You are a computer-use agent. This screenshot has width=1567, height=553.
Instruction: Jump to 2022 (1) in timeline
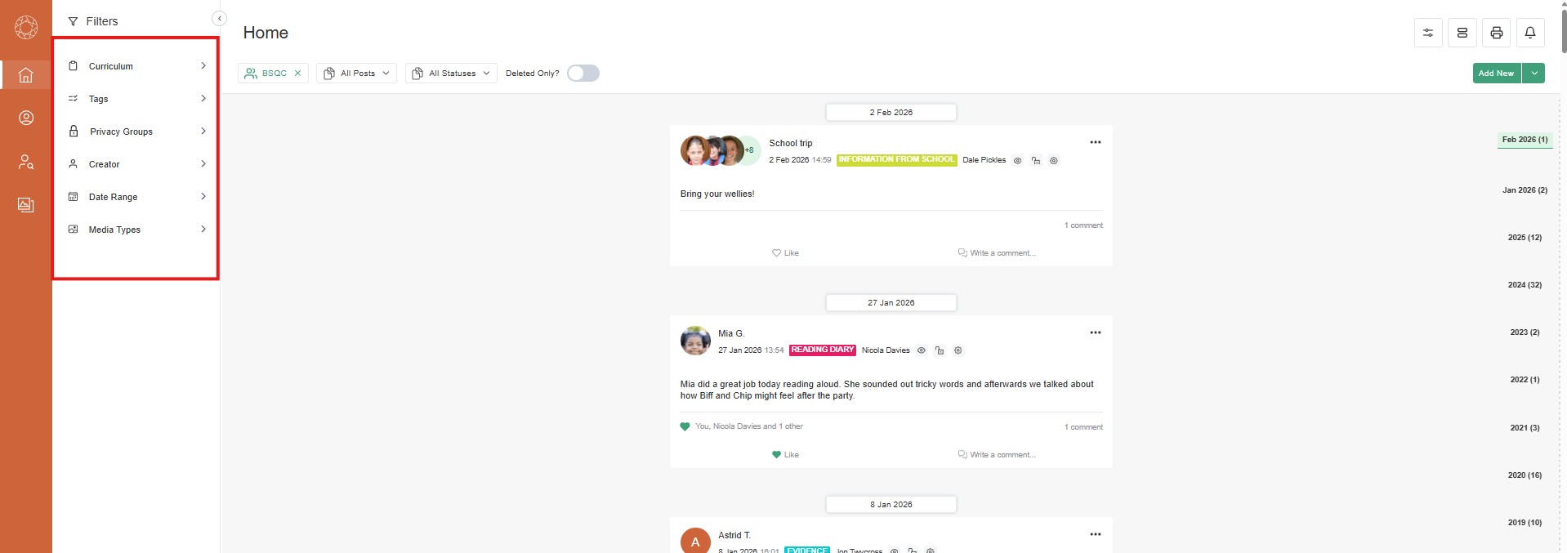pos(1525,380)
